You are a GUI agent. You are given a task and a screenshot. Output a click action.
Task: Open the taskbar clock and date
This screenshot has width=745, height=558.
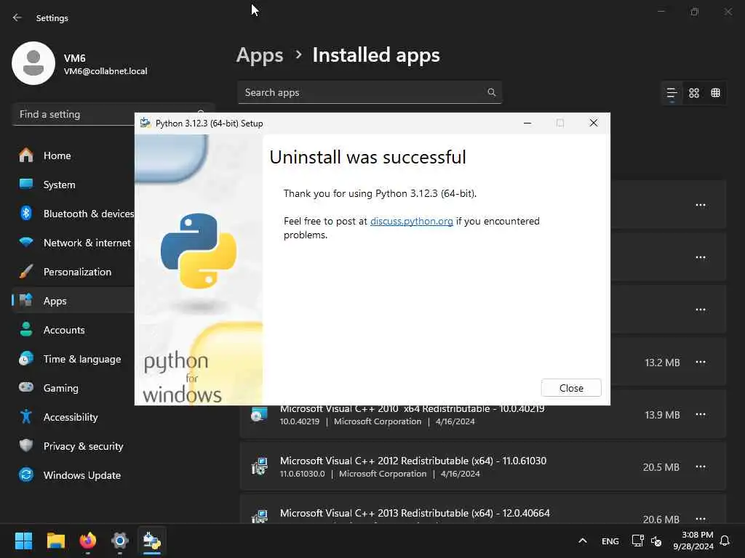[x=693, y=541]
